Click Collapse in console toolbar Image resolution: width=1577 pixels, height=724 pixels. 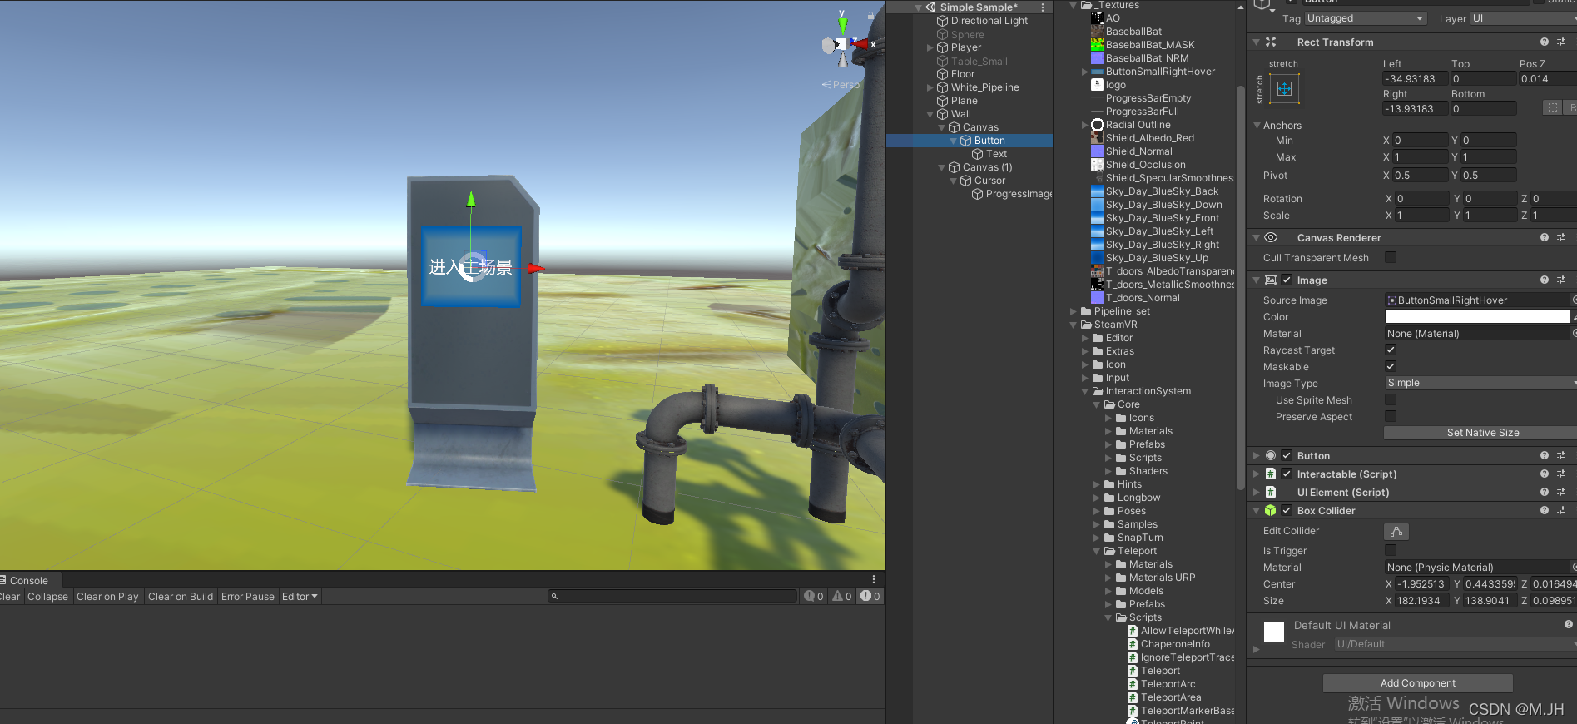click(x=47, y=596)
